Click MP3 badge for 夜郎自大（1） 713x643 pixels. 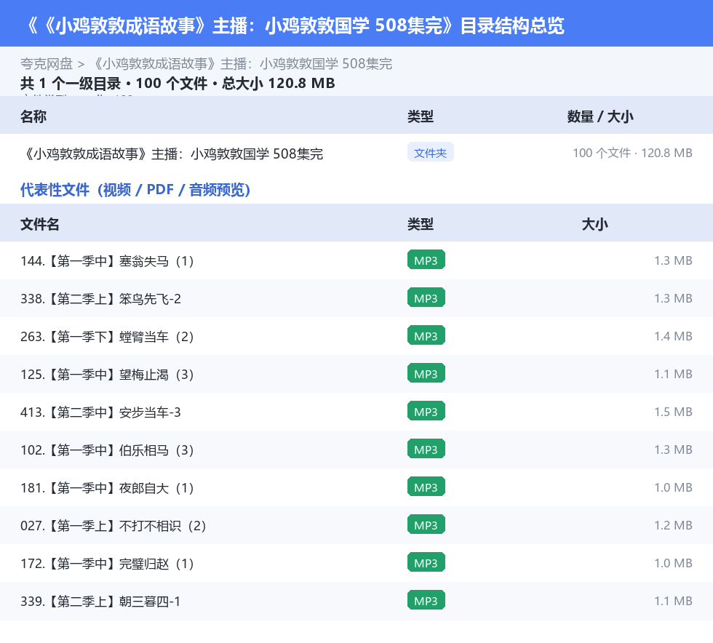point(426,487)
